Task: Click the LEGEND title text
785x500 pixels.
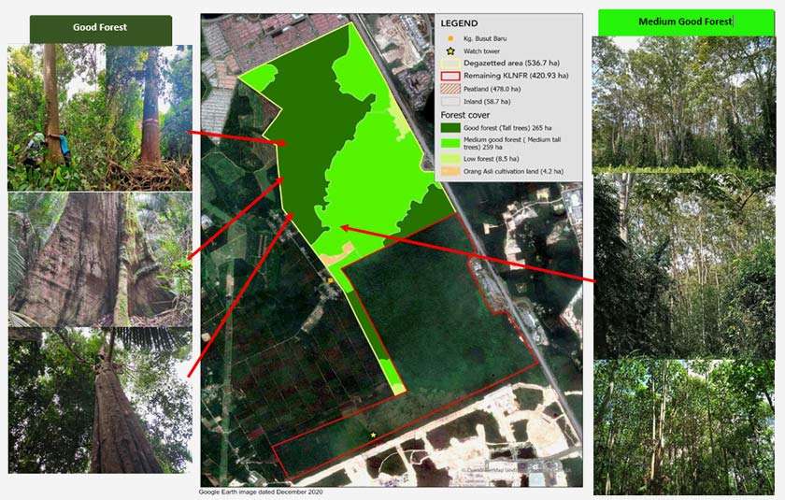Action: [x=459, y=23]
